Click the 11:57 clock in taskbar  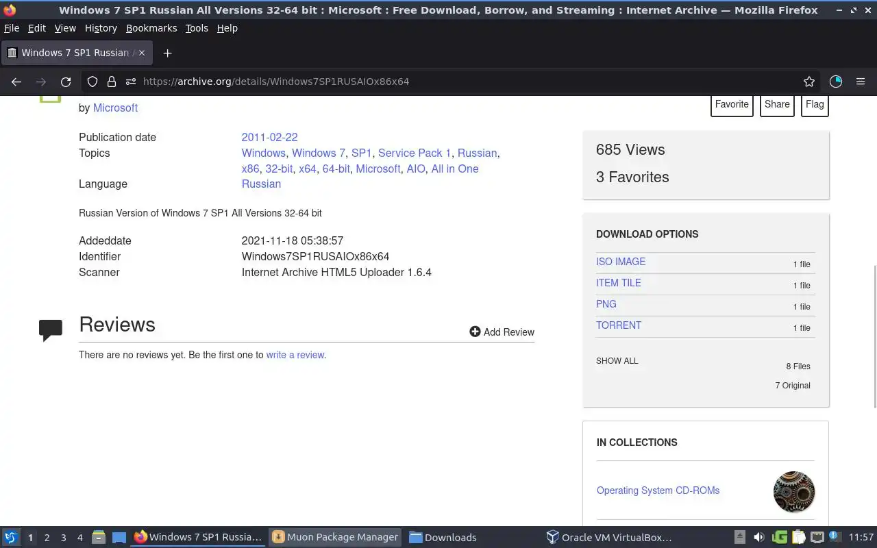(861, 537)
